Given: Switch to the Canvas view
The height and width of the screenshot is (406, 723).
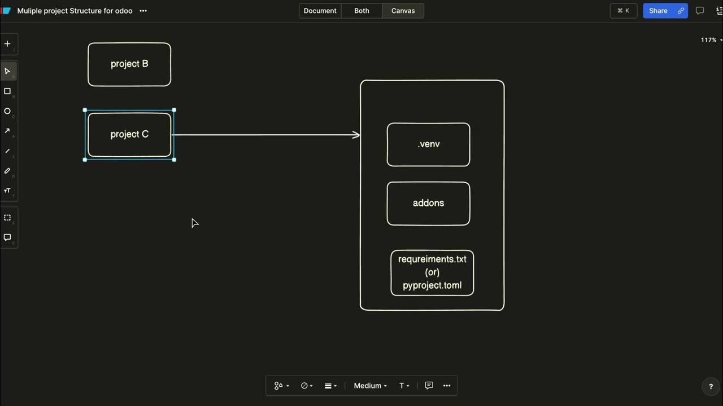Looking at the screenshot, I should pos(403,11).
